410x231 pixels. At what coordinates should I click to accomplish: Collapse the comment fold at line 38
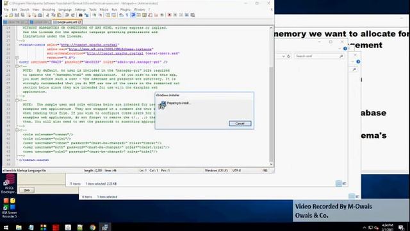[17, 130]
